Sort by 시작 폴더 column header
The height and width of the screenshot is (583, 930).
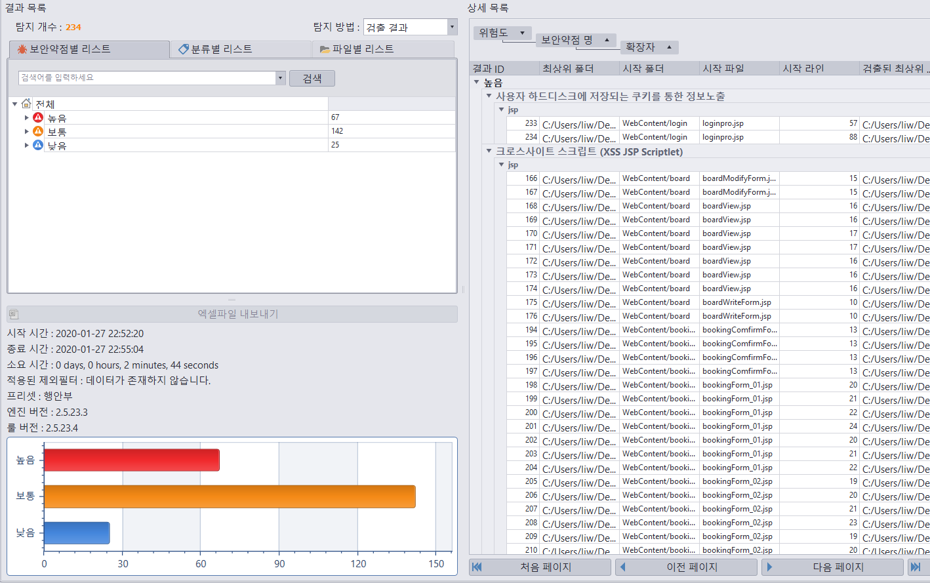tap(658, 68)
